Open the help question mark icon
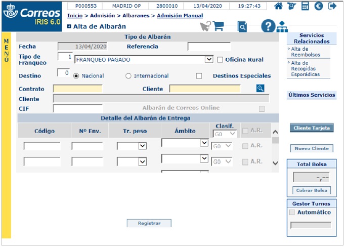This screenshot has width=345, height=247. tap(268, 26)
